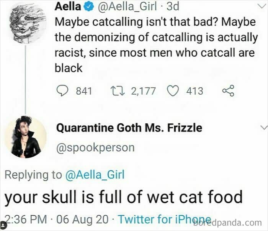
Task: Open Aella's profile picture
Action: (26, 21)
